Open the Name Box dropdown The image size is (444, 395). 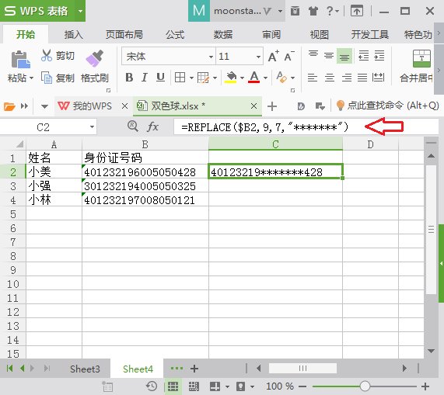pos(92,126)
